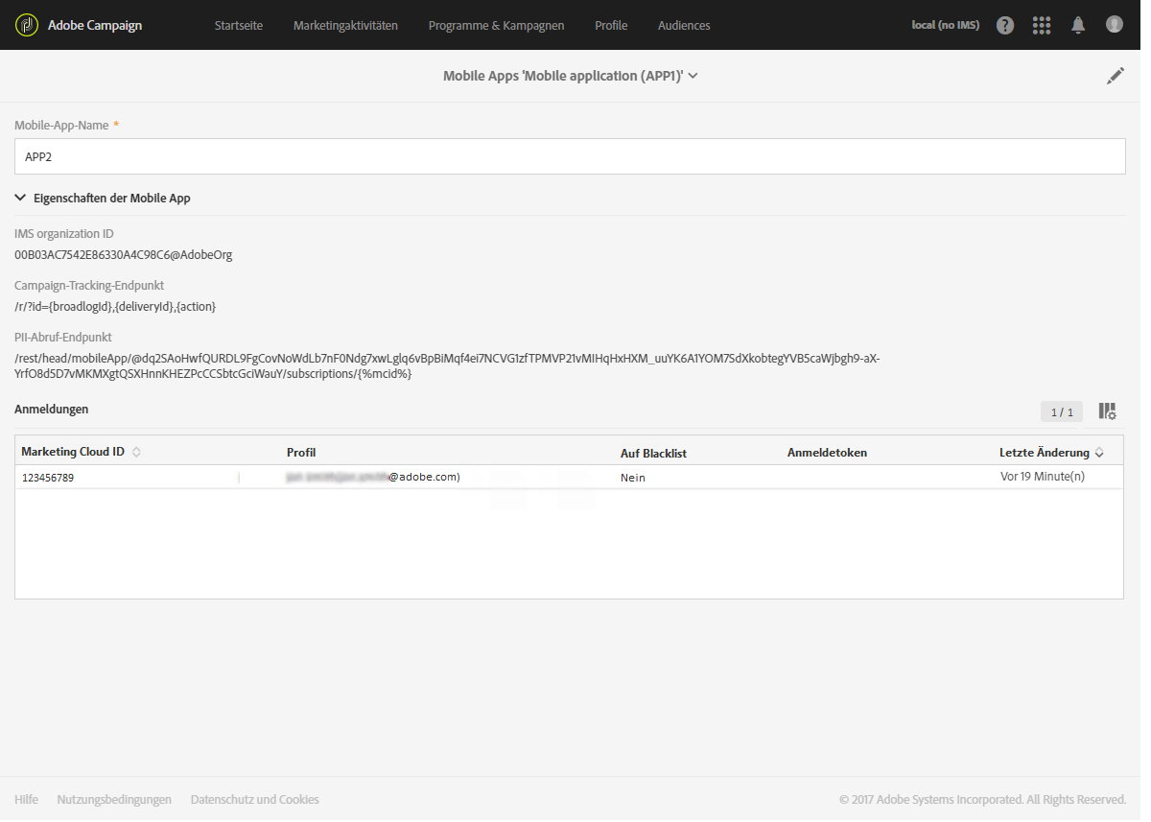Select the Auf Blacklist column header

pyautogui.click(x=653, y=453)
